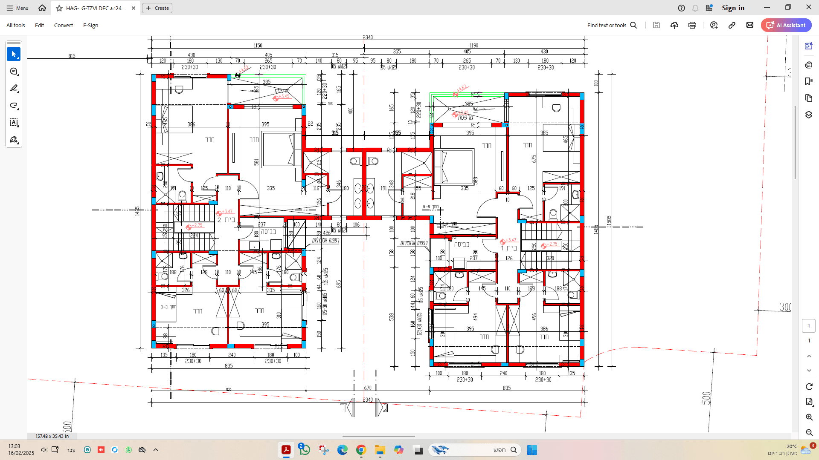Open the comments panel in right sidebar
The height and width of the screenshot is (460, 819).
click(809, 65)
